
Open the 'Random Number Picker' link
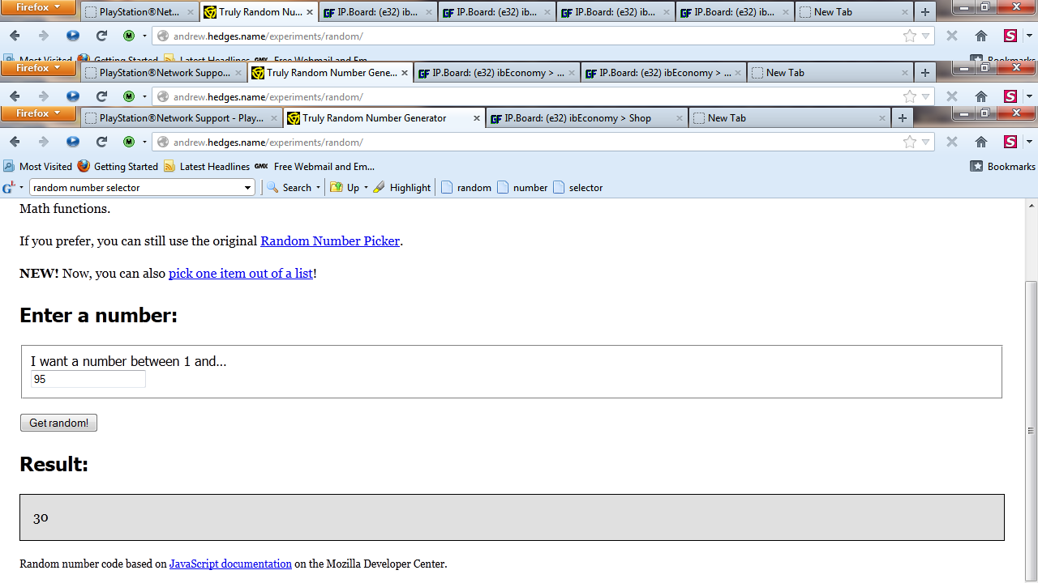point(329,240)
